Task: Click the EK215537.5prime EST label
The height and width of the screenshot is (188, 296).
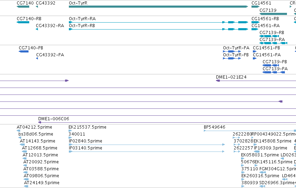Action: pyautogui.click(x=87, y=127)
